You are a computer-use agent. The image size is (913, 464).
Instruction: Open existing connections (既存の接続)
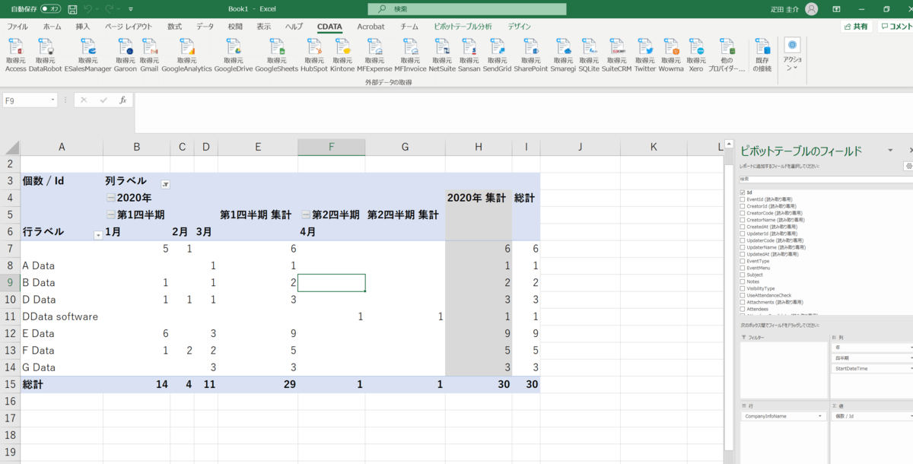tap(762, 56)
